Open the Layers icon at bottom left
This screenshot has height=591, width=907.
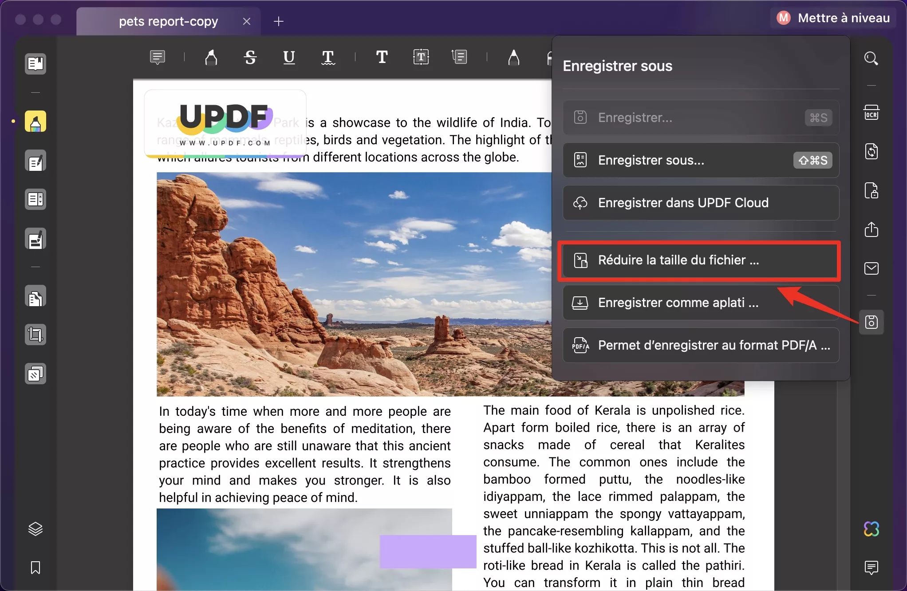(x=35, y=529)
